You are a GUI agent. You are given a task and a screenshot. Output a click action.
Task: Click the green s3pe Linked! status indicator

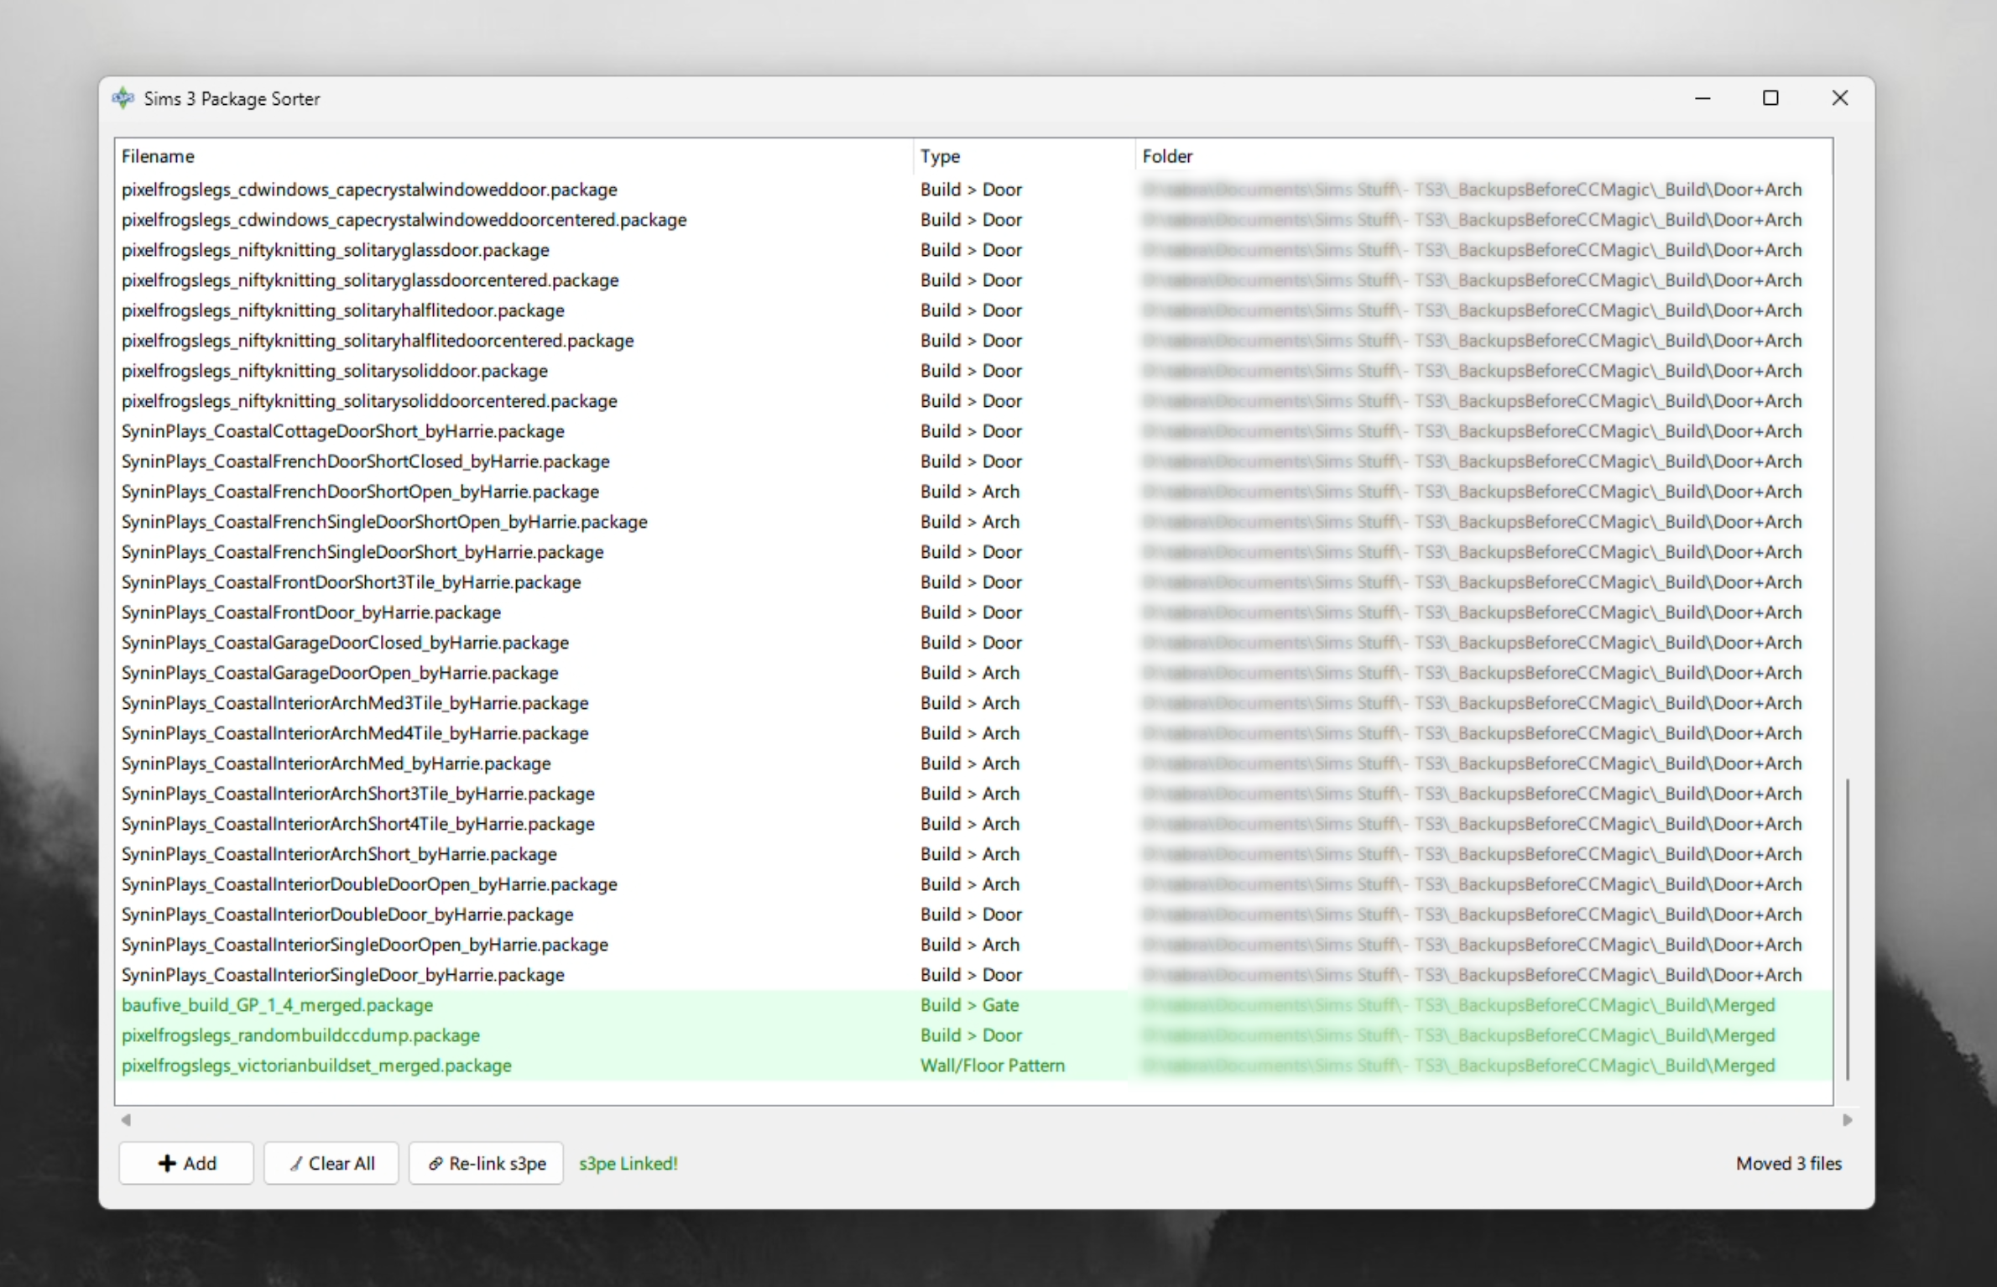point(628,1163)
